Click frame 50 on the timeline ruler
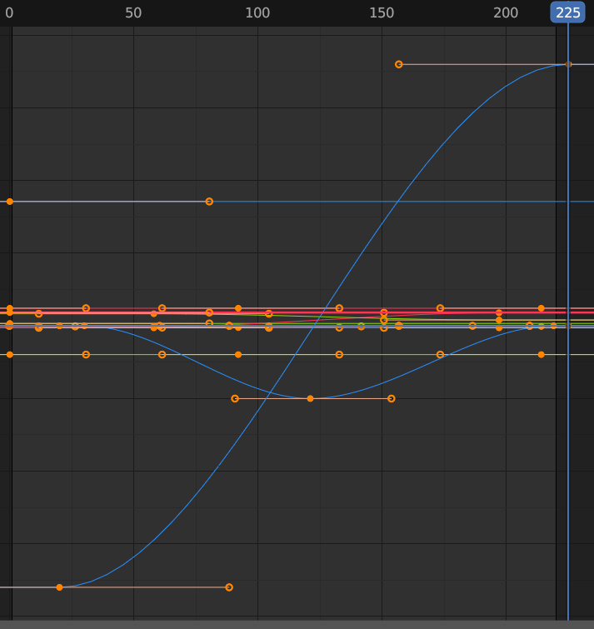 click(x=133, y=12)
